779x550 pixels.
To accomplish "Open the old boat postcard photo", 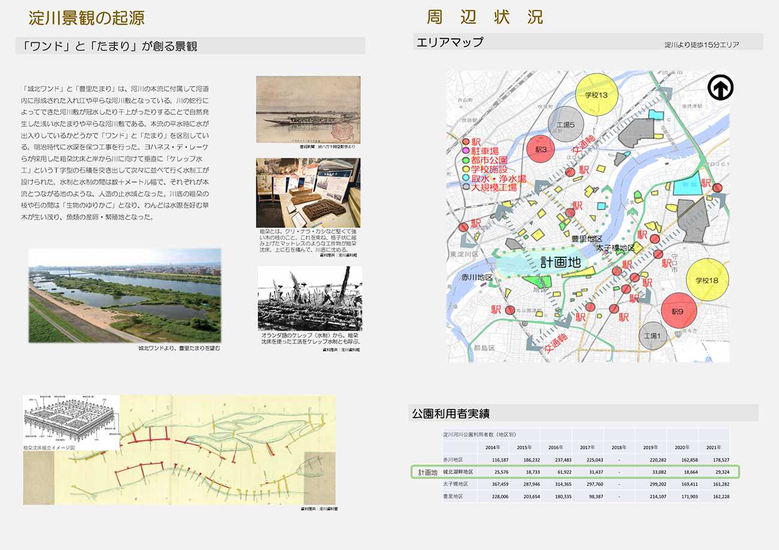I will [308, 109].
